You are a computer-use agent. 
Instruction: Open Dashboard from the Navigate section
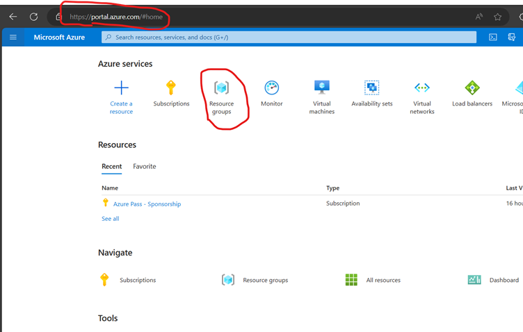(x=504, y=280)
